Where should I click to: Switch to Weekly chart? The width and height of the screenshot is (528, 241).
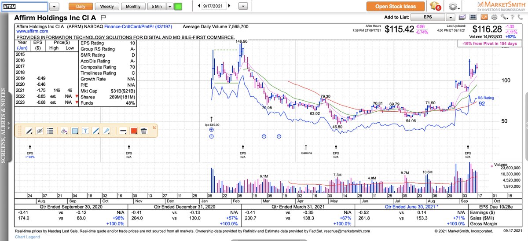[107, 7]
